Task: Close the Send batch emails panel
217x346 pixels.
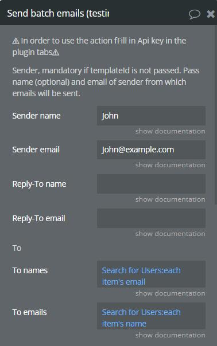Action: [x=211, y=14]
